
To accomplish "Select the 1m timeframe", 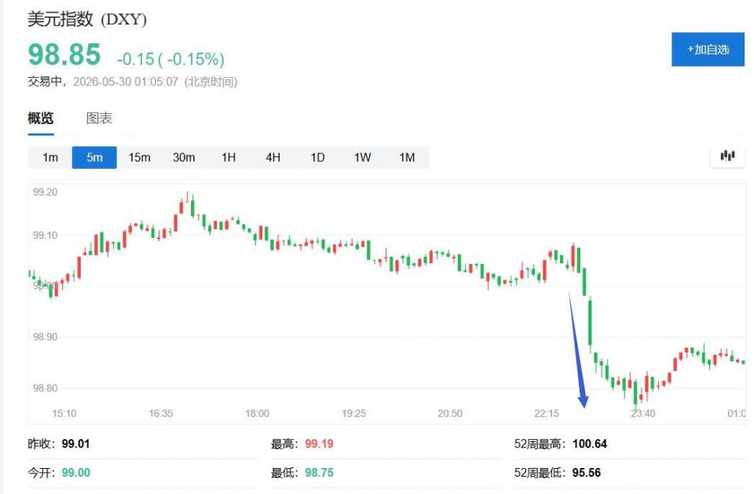I will 50,157.
